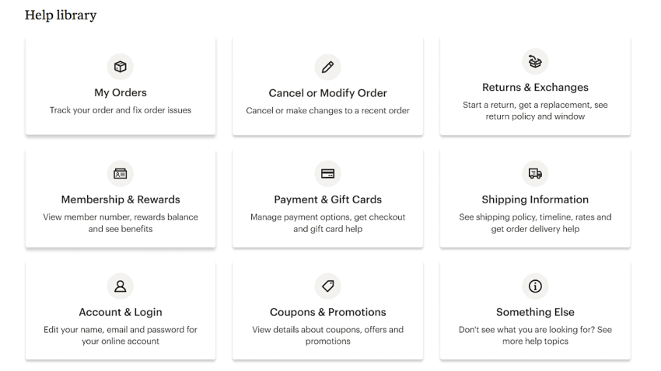Click the credit card Payment icon
Screen dimensions: 661x371
coord(327,174)
